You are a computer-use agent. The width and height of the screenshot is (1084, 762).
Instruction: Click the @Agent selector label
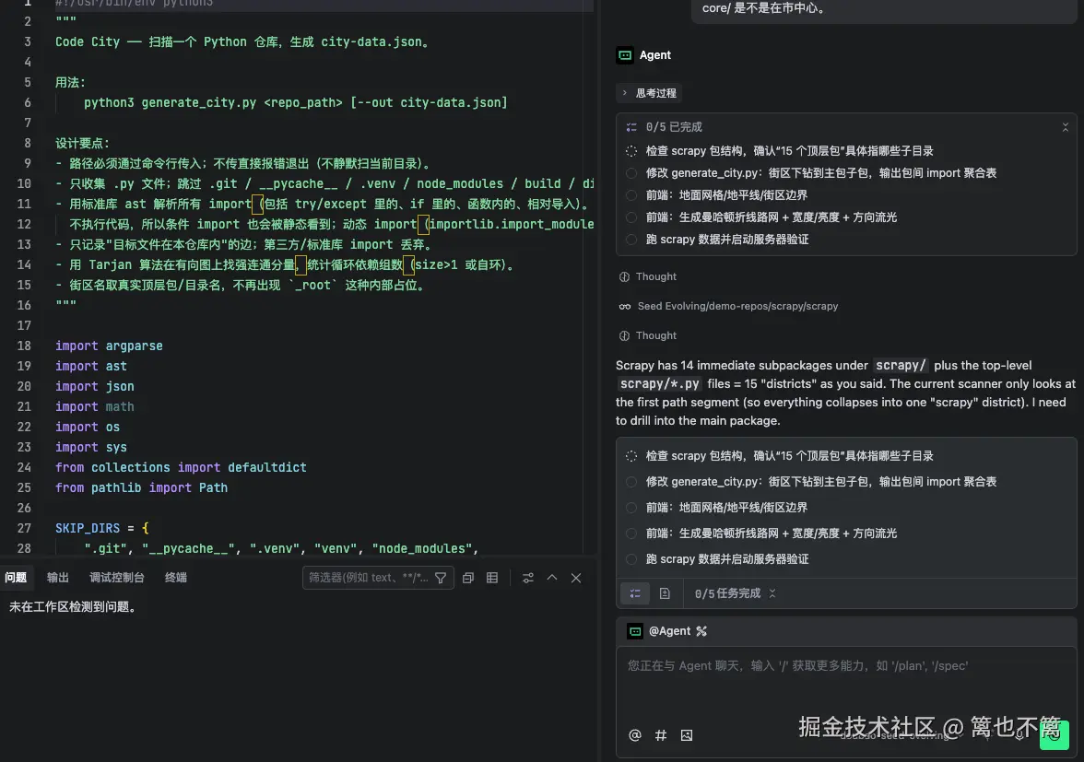(x=669, y=631)
